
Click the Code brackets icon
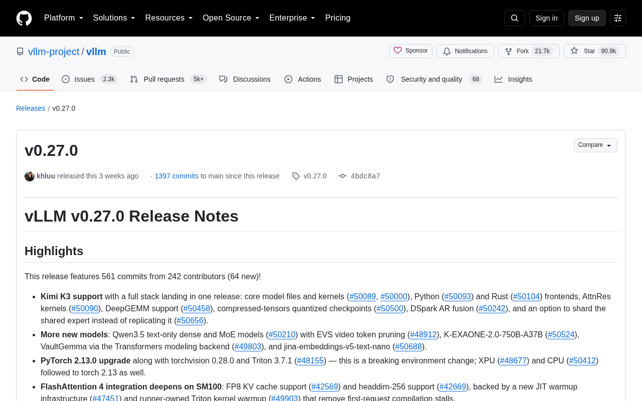24,79
